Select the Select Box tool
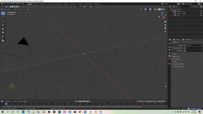The image size is (203, 114). [x=3, y=13]
